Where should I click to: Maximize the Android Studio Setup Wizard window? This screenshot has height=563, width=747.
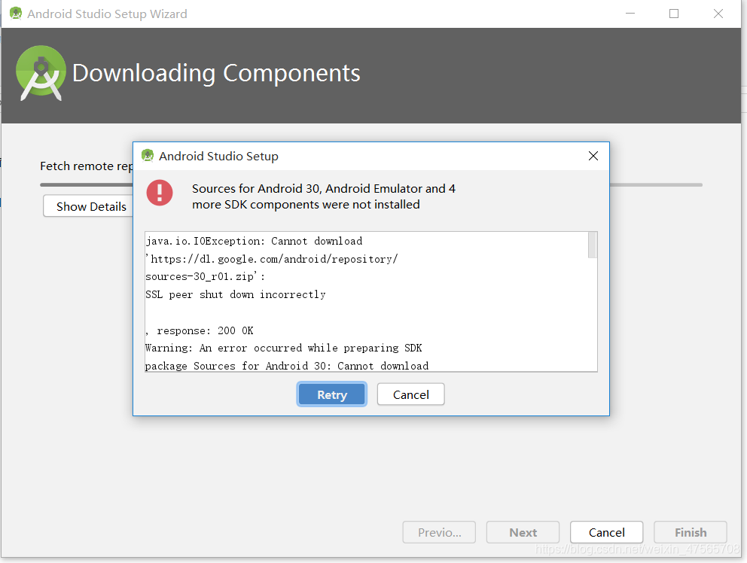tap(674, 14)
